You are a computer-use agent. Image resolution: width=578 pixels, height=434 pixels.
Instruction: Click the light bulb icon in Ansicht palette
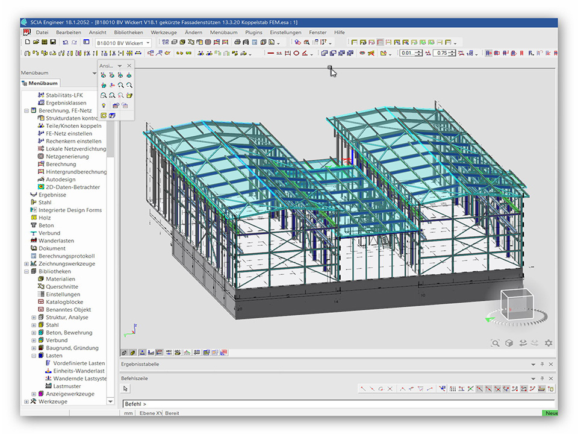[x=104, y=105]
